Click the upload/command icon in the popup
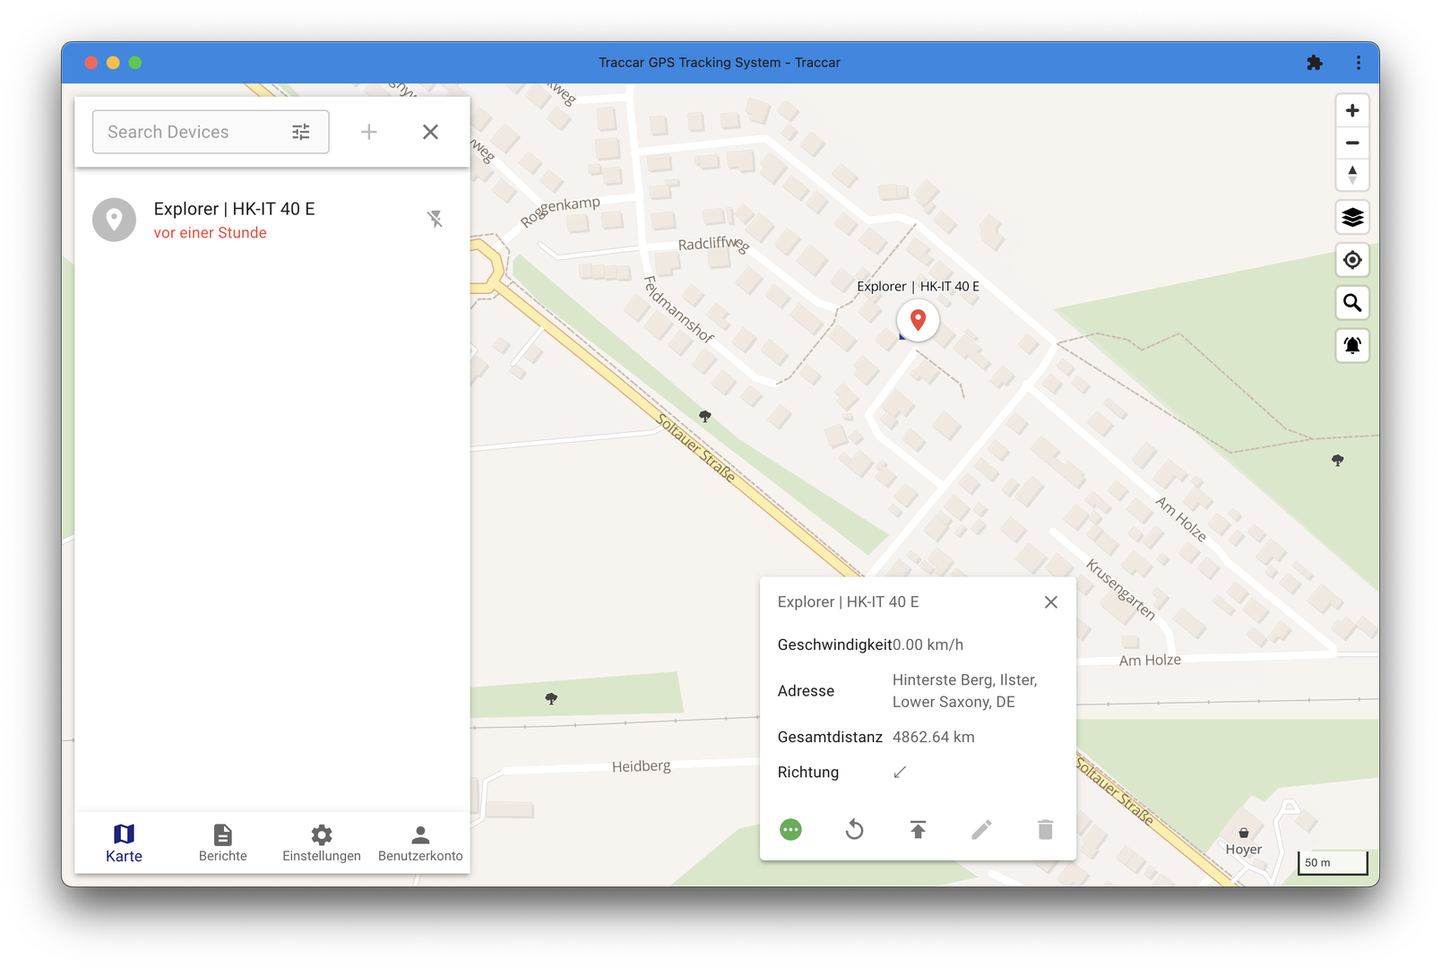Viewport: 1441px width, 968px height. click(918, 829)
